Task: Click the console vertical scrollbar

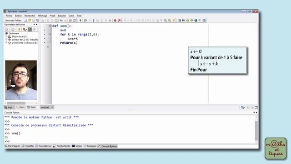Action: tap(256, 131)
